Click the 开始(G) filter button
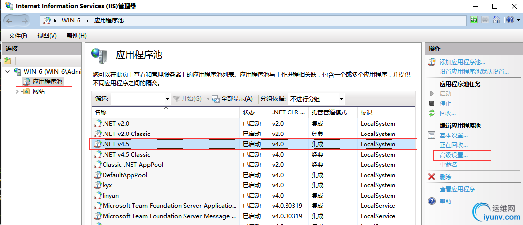Image resolution: width=523 pixels, height=225 pixels. coord(187,99)
